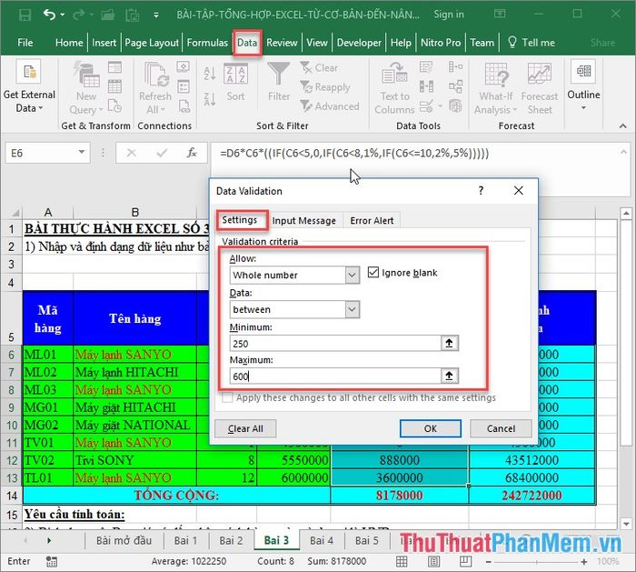This screenshot has height=572, width=636.
Task: Open Text to Columns tool
Action: click(394, 86)
